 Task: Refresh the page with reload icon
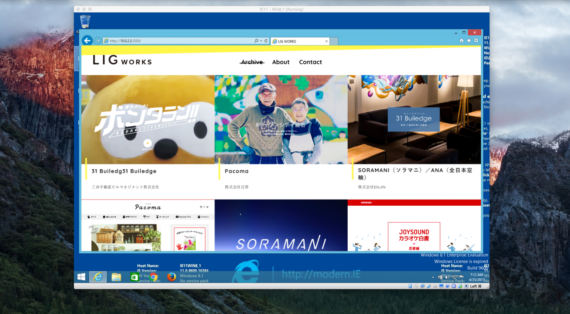(x=266, y=41)
